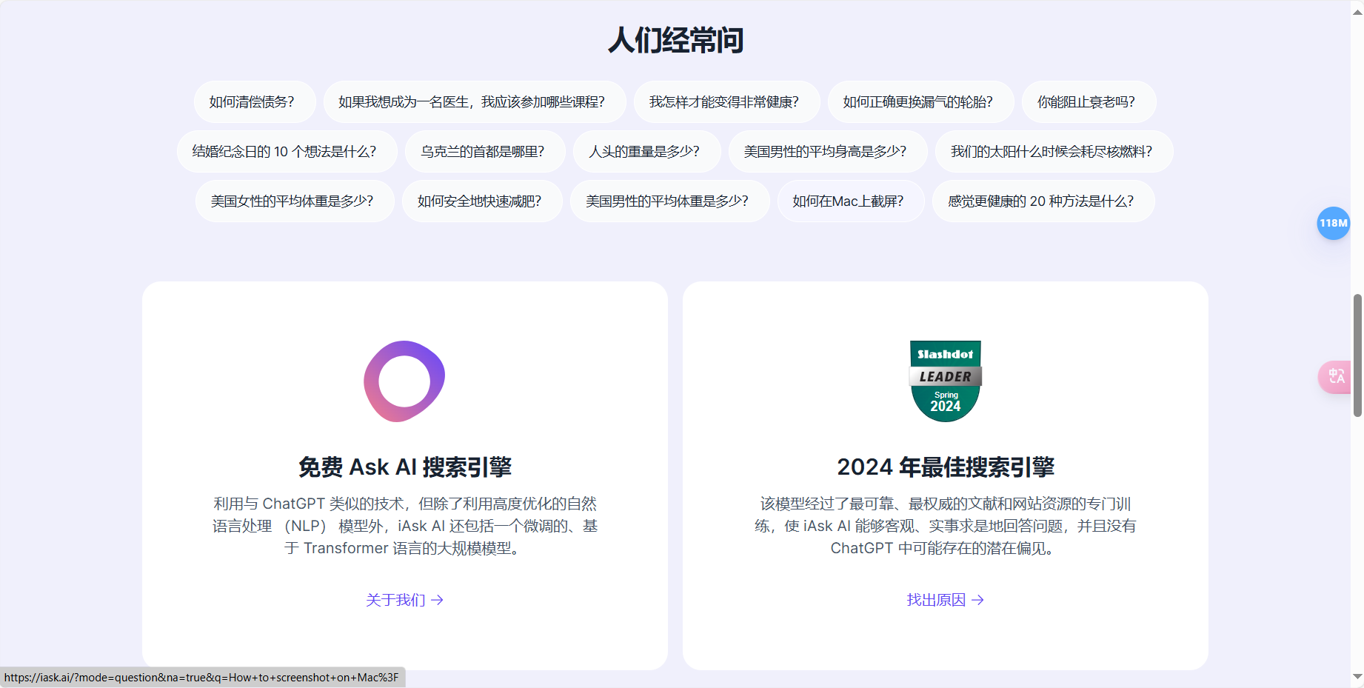Open the 关于我们 link
This screenshot has width=1364, height=688.
tap(397, 600)
